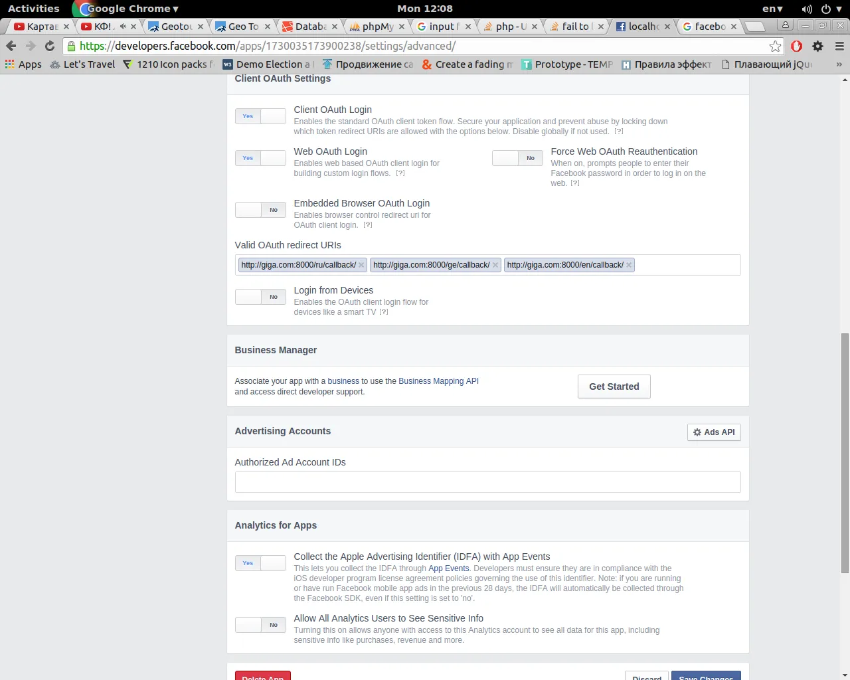The width and height of the screenshot is (850, 680).
Task: Close the 'fail to' Stack Overflow tab
Action: [x=601, y=27]
